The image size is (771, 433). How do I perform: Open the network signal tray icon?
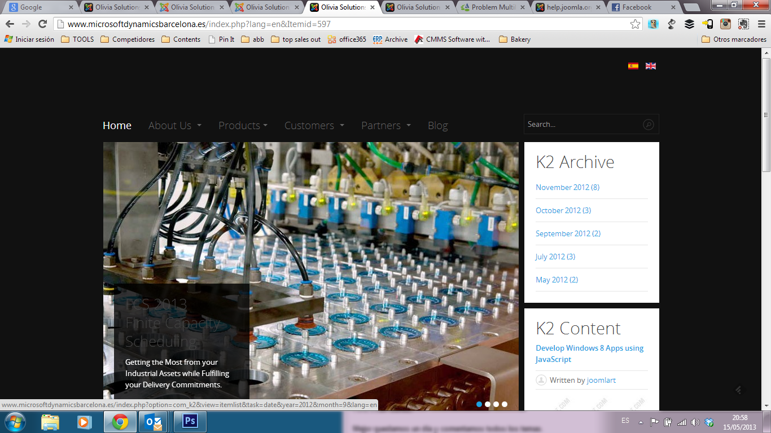pyautogui.click(x=682, y=422)
